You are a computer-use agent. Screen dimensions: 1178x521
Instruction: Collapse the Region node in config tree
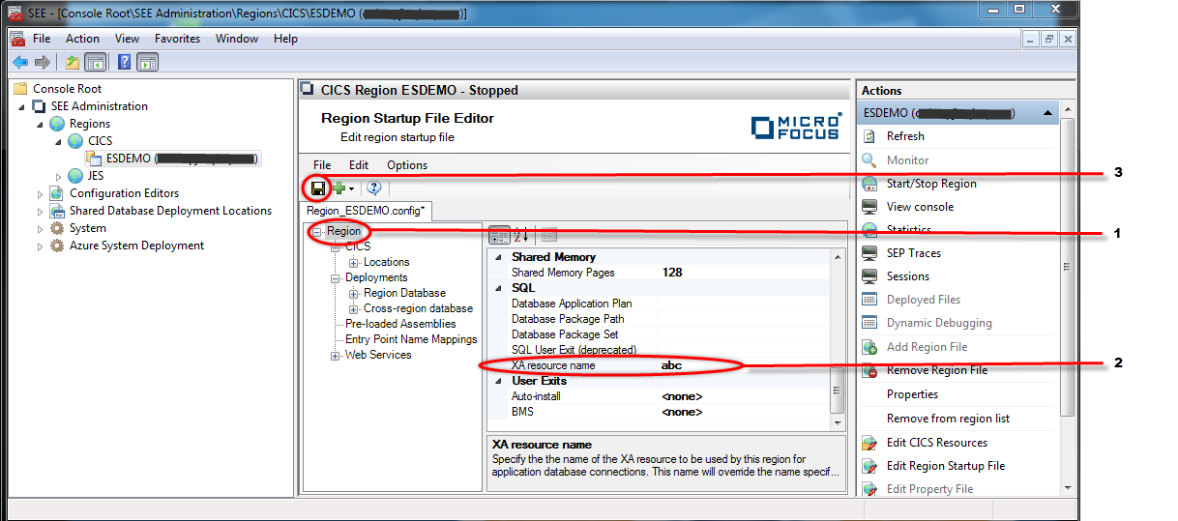click(316, 232)
